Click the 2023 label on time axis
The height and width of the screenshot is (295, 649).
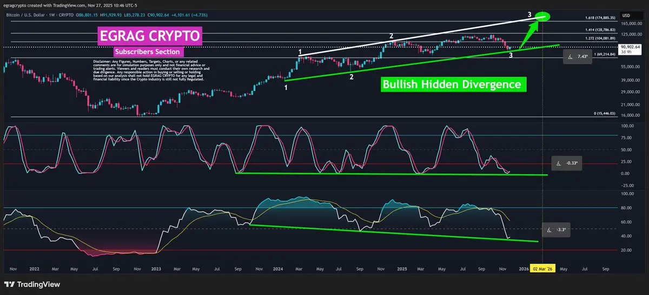point(156,268)
